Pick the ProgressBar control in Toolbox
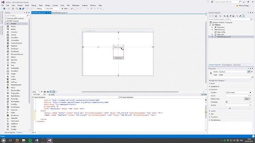The height and width of the screenshot is (143, 255). point(15,93)
